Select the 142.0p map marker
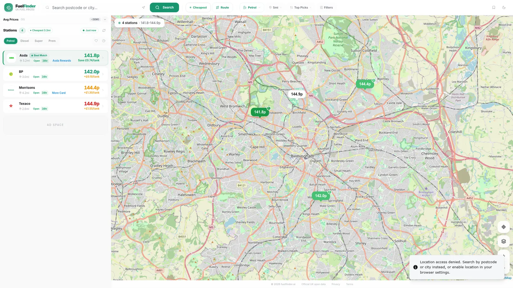Viewport: 513px width, 288px height. 321,196
